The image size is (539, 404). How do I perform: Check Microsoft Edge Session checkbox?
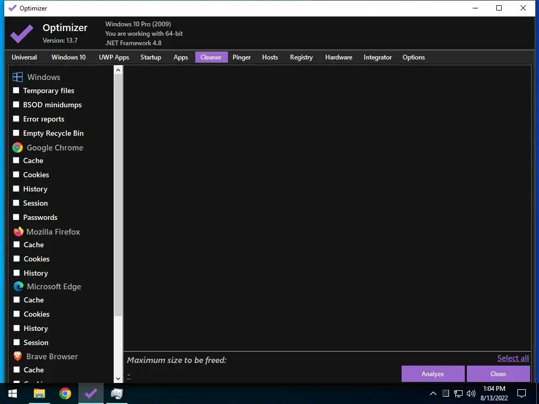point(16,342)
